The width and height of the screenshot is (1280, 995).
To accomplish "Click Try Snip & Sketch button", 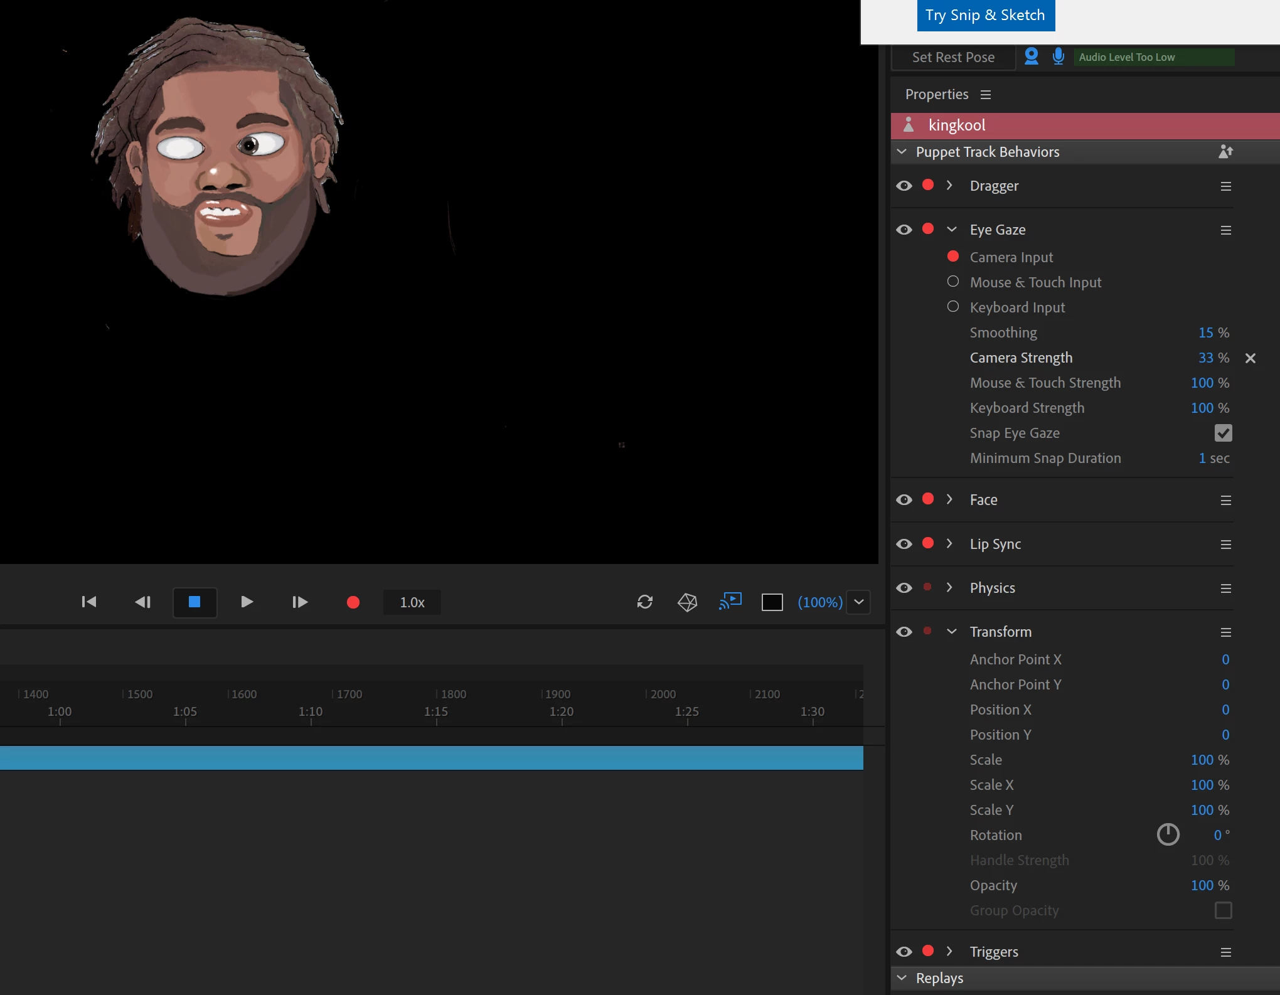I will pos(985,15).
